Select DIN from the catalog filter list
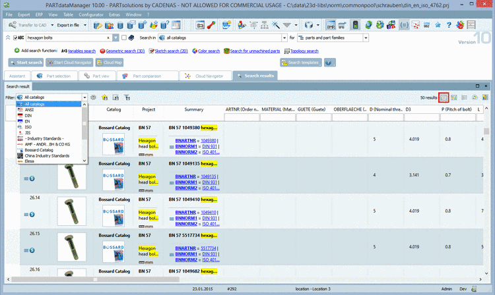The width and height of the screenshot is (495, 295). [x=28, y=115]
